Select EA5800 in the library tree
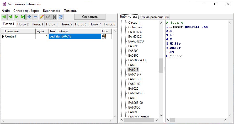This screenshot has height=124, width=234. [x=133, y=51]
